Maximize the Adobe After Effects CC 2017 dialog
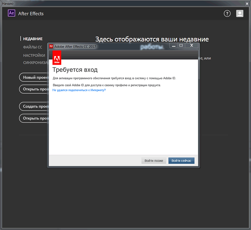 181,45
